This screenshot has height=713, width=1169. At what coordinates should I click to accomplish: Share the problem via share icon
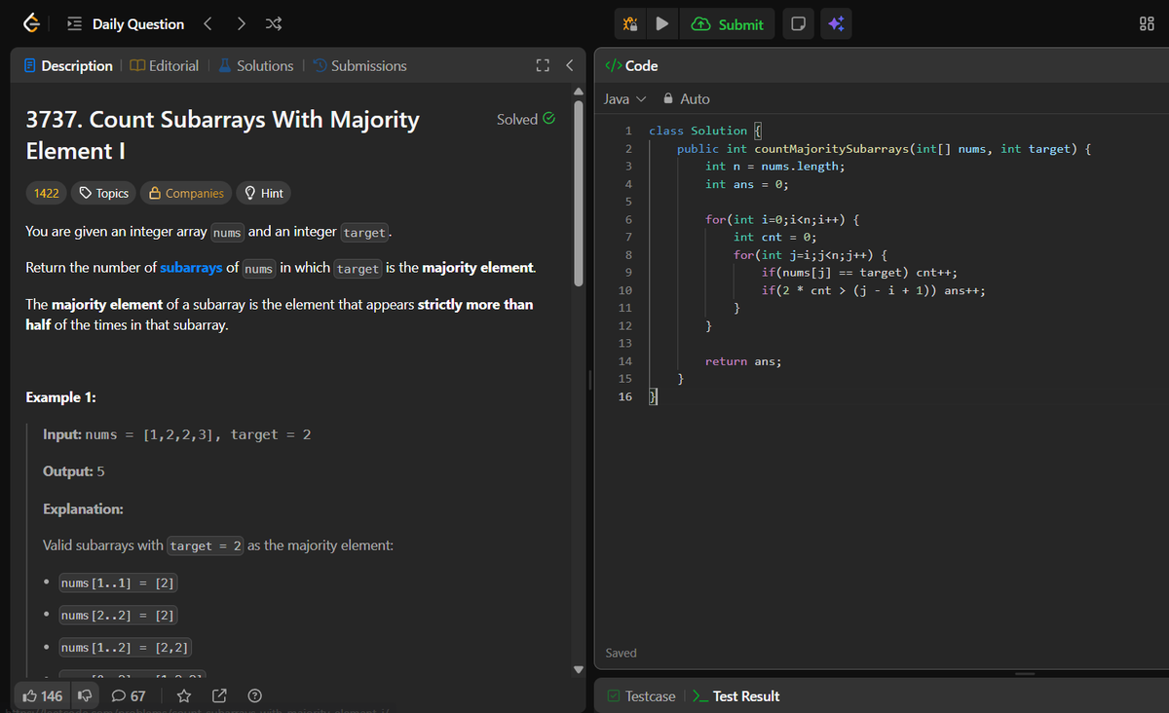(218, 695)
